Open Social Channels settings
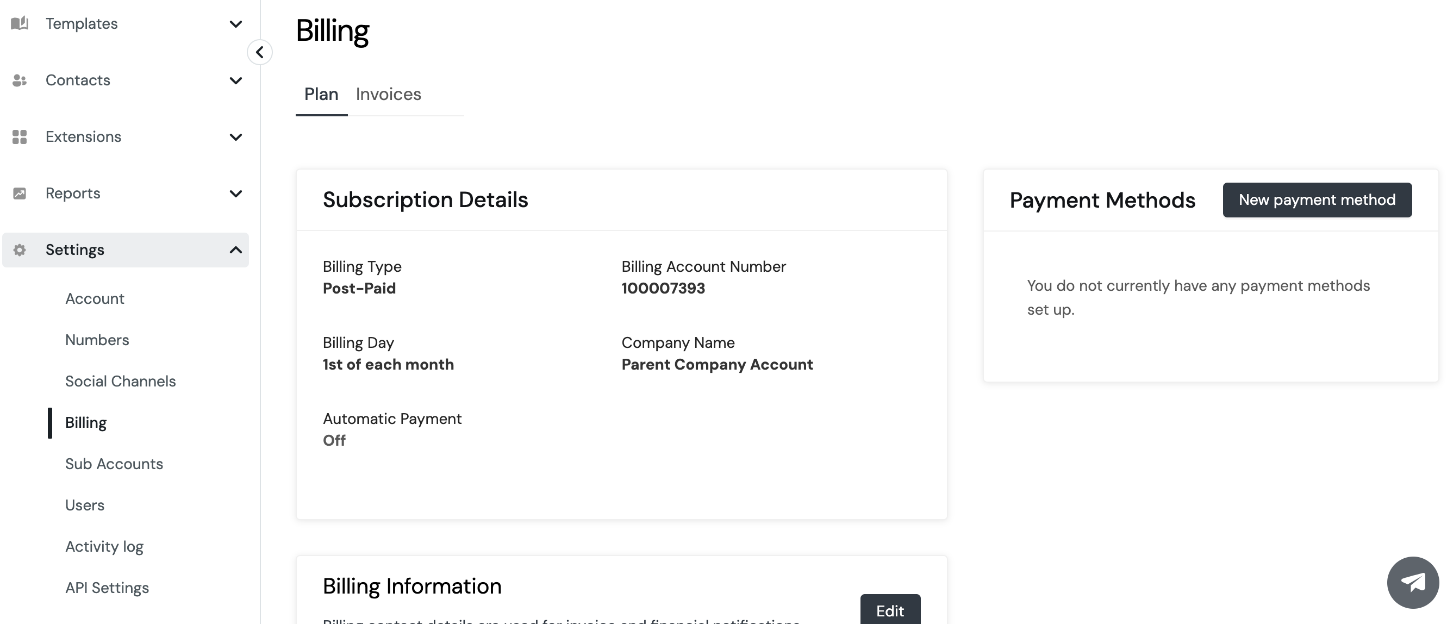This screenshot has height=624, width=1447. [121, 382]
